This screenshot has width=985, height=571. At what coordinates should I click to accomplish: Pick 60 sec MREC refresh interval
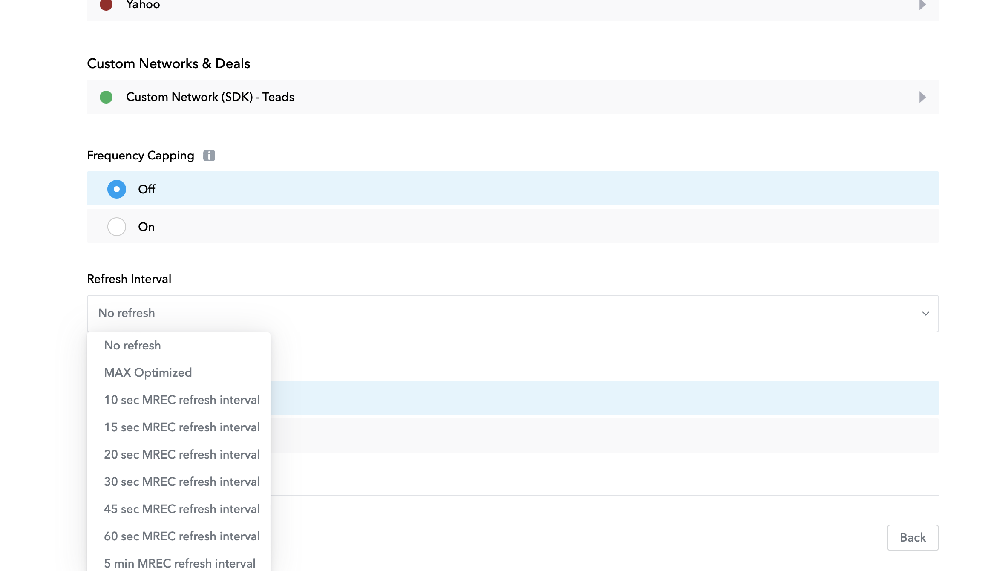(x=182, y=536)
